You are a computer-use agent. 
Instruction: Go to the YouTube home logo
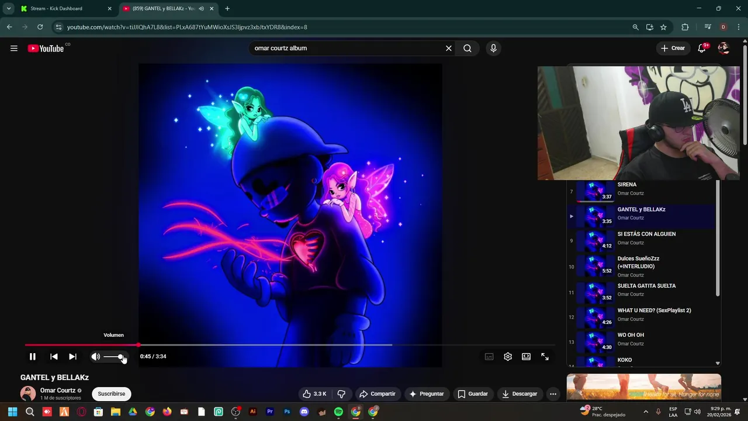pos(46,49)
